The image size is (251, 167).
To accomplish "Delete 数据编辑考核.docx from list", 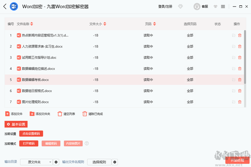I will tap(240, 80).
